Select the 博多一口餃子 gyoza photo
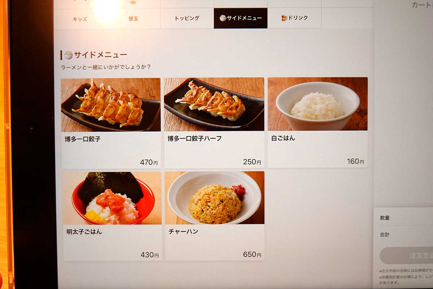This screenshot has width=433, height=289. [x=111, y=105]
